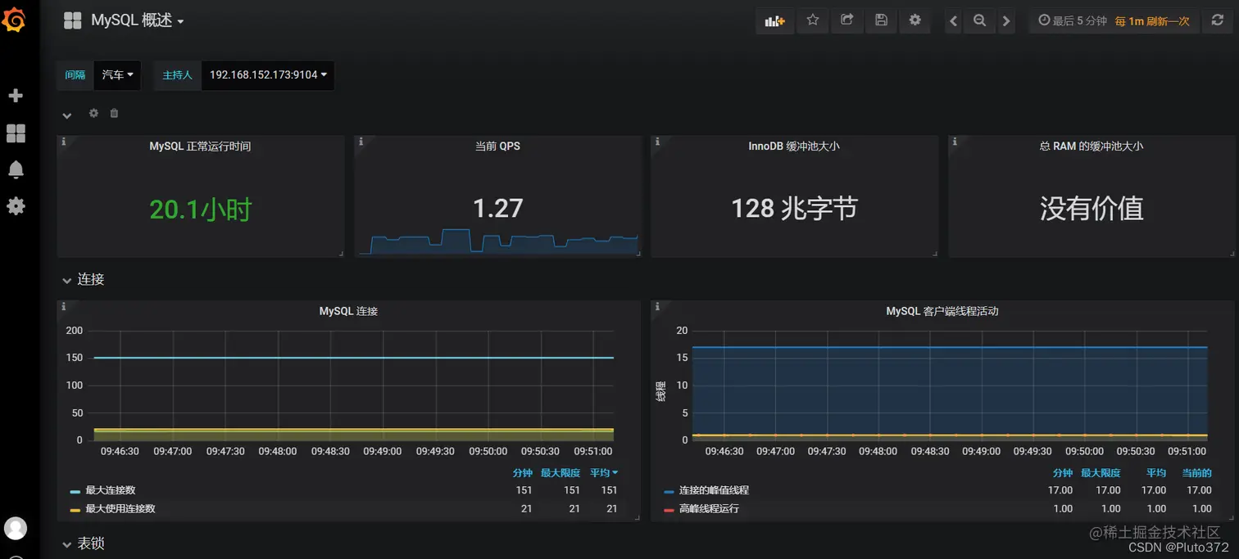The height and width of the screenshot is (559, 1239).
Task: Click the 20.1小时 uptime value
Action: 201,210
